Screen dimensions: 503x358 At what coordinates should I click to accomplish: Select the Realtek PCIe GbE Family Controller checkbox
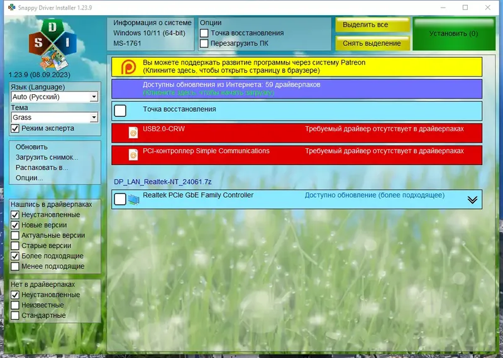(120, 199)
